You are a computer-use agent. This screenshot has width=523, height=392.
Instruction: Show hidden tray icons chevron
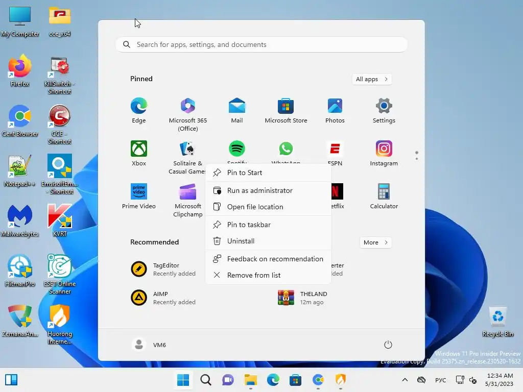(x=405, y=380)
